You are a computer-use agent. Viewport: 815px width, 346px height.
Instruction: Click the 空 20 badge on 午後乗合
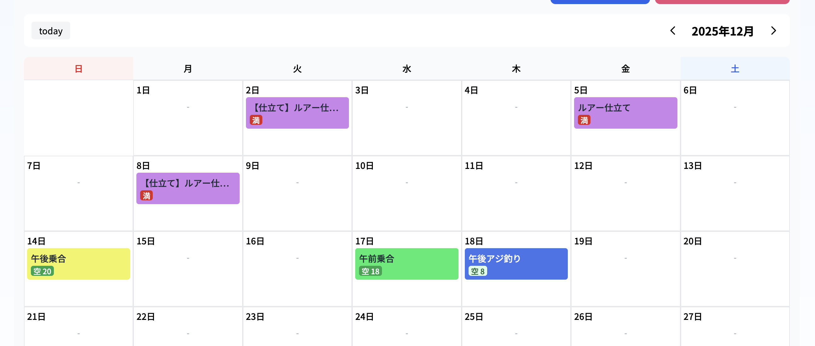click(42, 271)
